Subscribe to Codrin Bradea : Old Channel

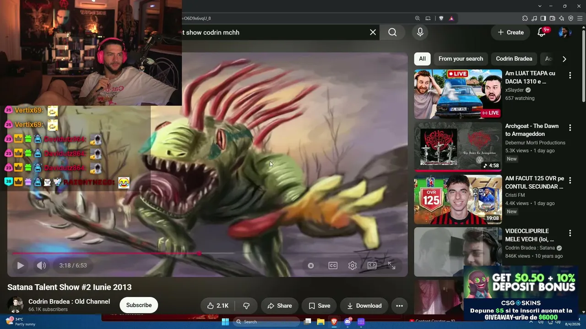(139, 305)
